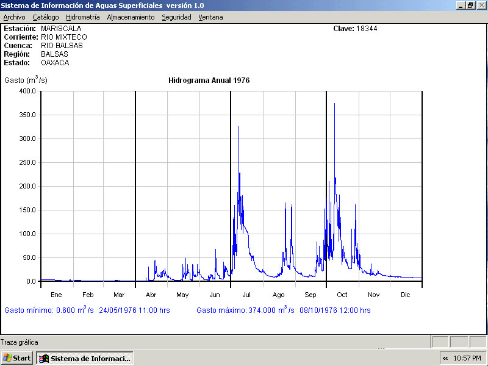Open the Almacenamiento menu
Screen dimensions: 488x366
tap(131, 17)
